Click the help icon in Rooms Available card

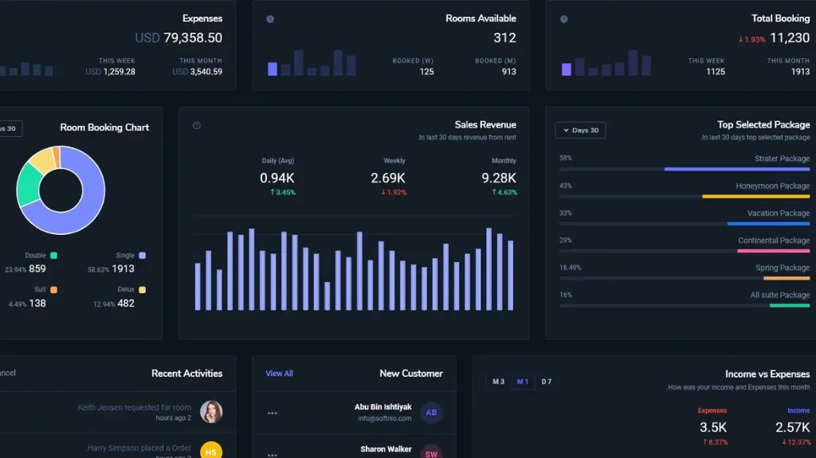(270, 19)
